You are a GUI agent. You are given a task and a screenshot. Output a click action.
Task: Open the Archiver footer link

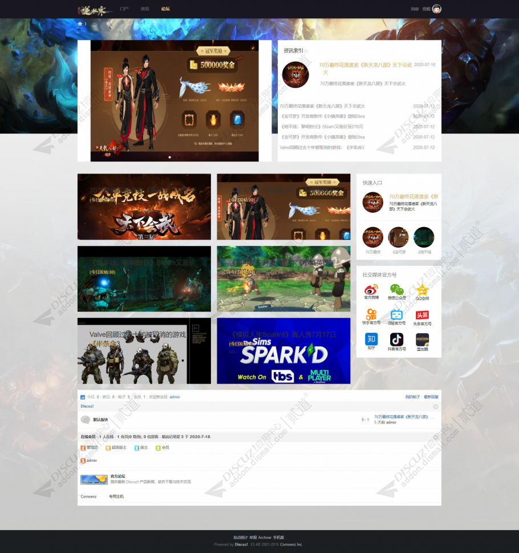[x=265, y=538]
